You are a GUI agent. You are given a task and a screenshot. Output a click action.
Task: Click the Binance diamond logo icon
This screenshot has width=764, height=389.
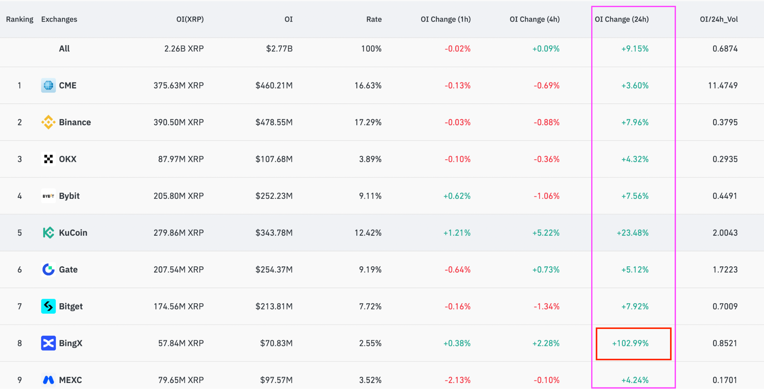click(48, 122)
